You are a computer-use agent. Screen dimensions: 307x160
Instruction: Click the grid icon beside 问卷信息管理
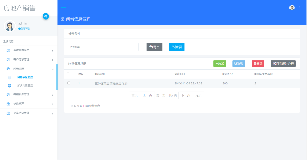click(9, 77)
